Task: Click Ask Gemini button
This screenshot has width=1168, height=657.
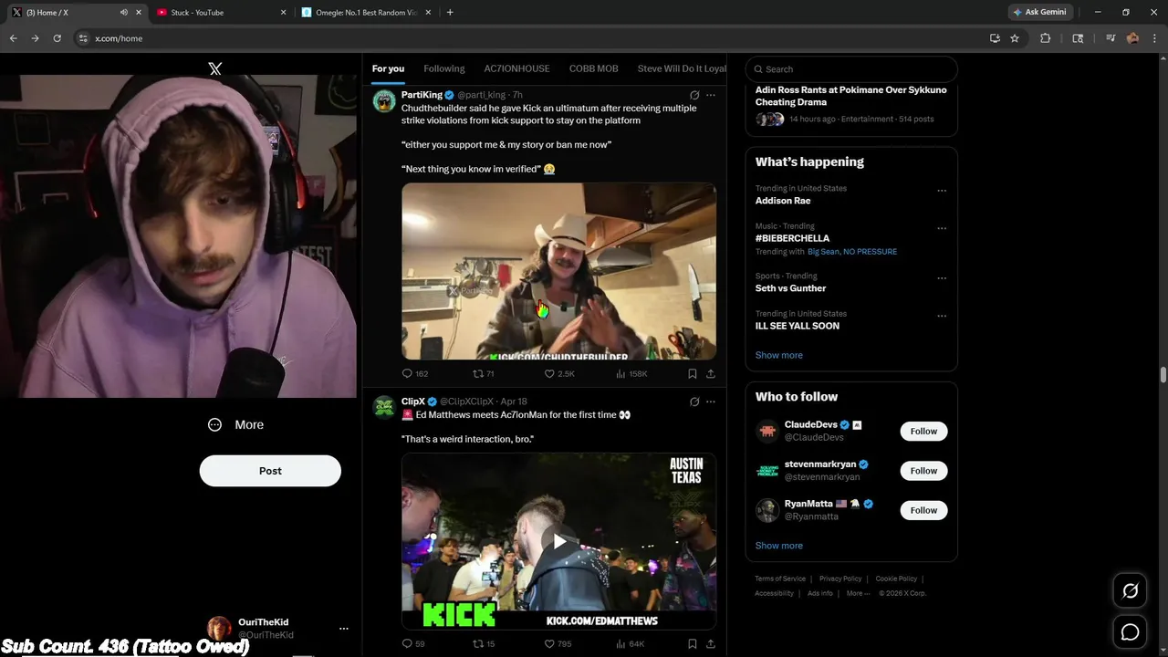Action: pyautogui.click(x=1040, y=13)
